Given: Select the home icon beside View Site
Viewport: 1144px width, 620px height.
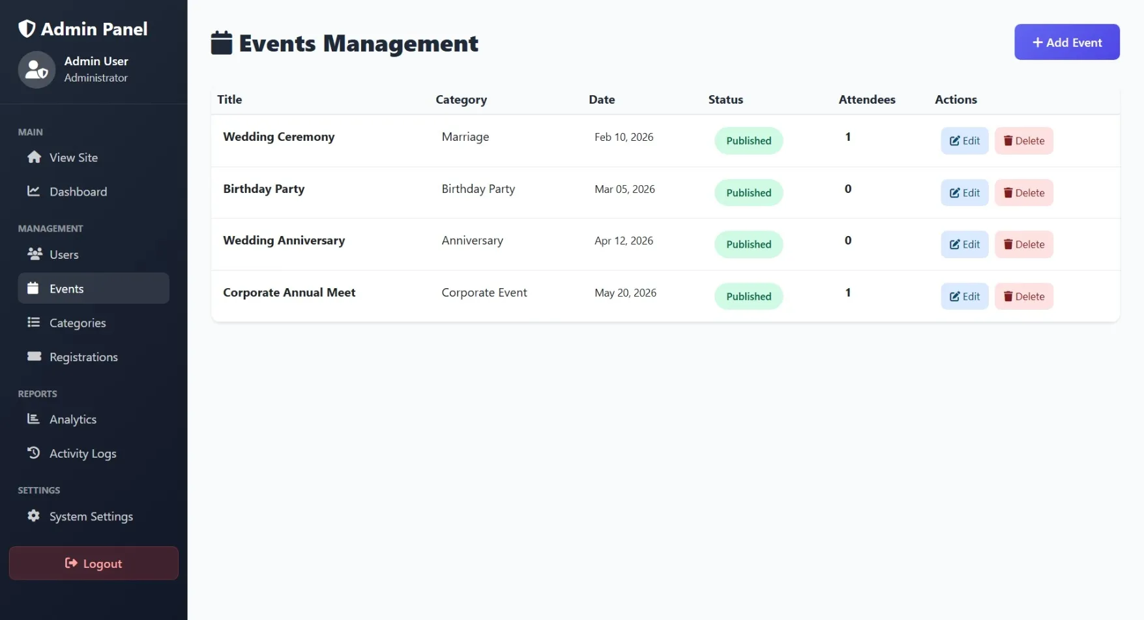Looking at the screenshot, I should coord(33,157).
